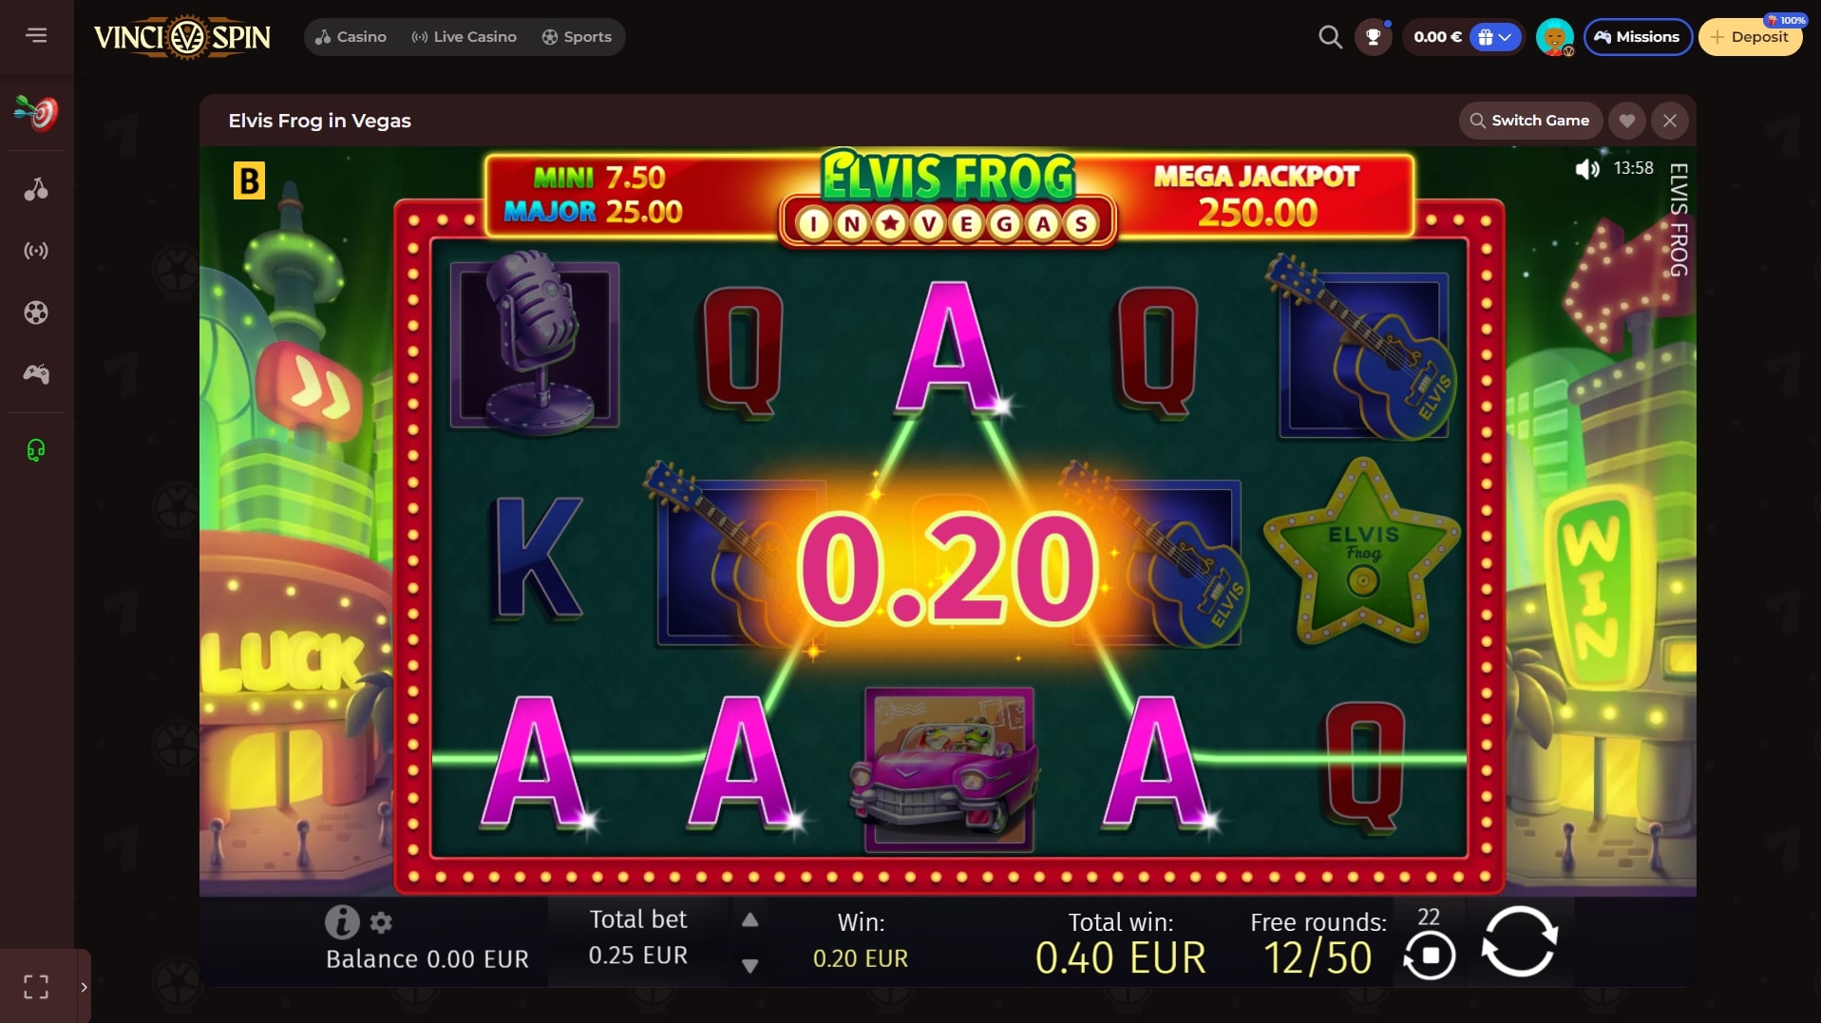Open the trophy tournaments icon
Viewport: 1821px width, 1023px height.
pos(1373,37)
